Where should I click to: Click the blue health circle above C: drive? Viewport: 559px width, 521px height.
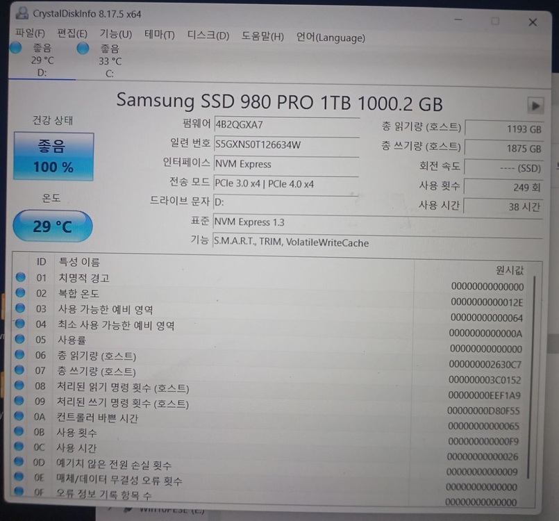(x=83, y=49)
